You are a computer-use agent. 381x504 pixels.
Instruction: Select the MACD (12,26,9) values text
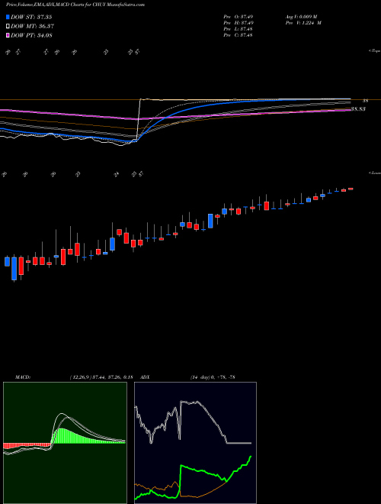101,377
